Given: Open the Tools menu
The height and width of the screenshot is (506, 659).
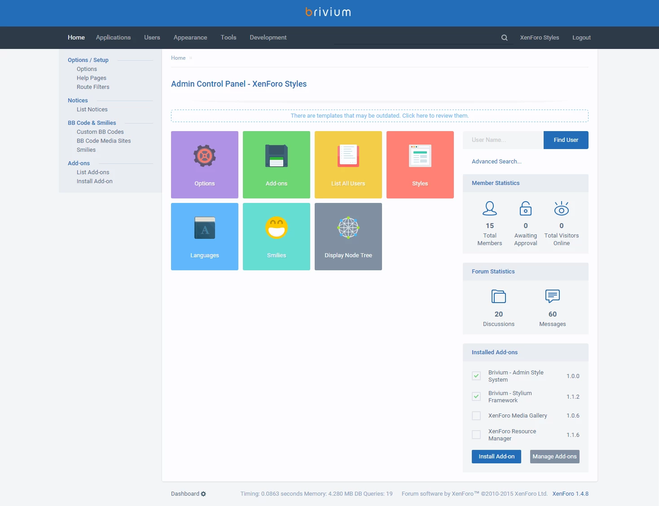Looking at the screenshot, I should click(x=228, y=38).
